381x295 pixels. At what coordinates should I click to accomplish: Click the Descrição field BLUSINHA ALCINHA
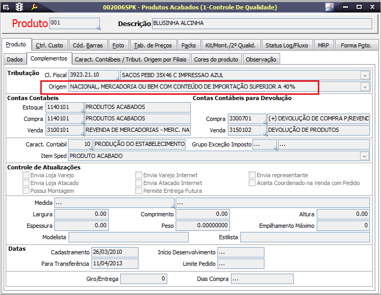[262, 23]
